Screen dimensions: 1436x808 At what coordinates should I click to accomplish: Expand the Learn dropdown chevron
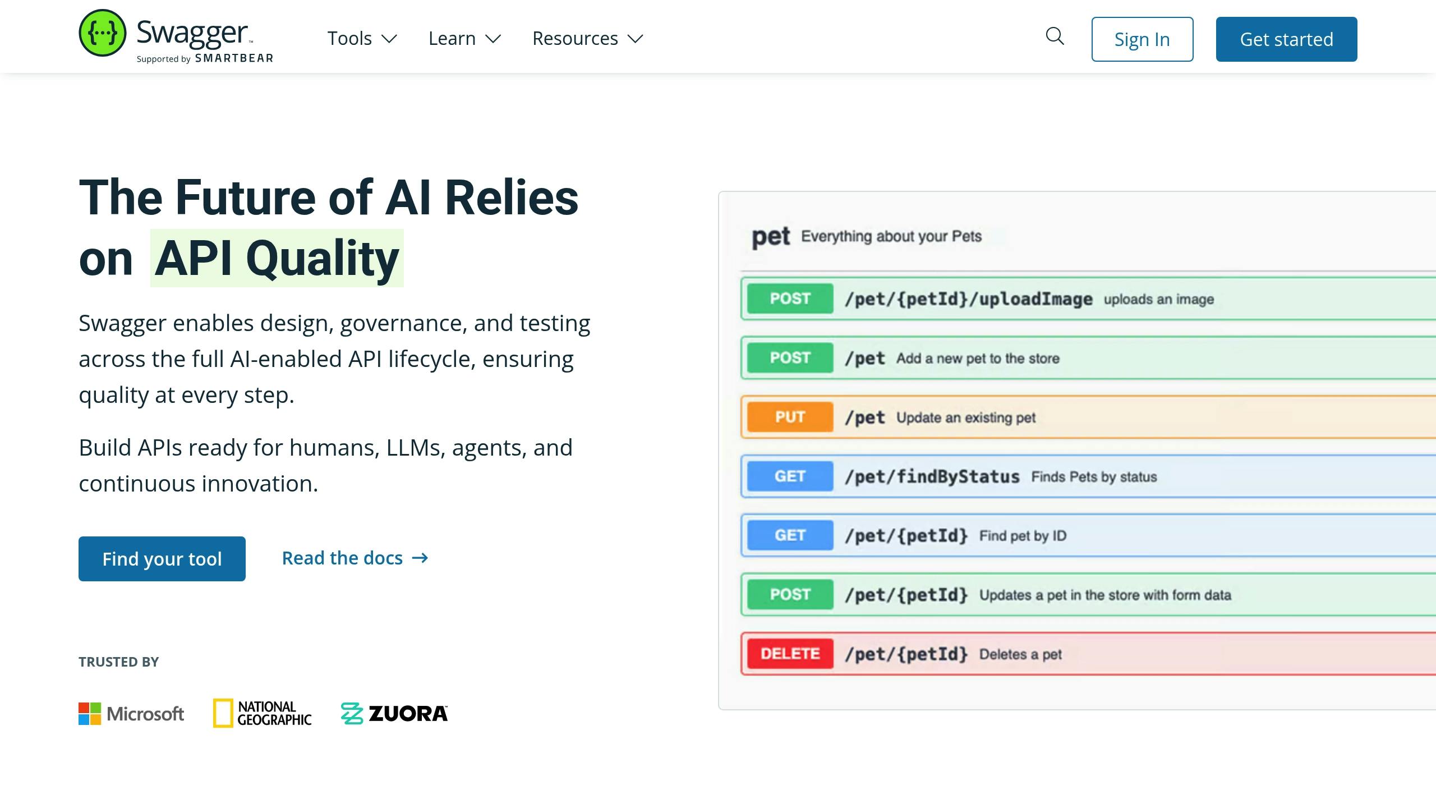click(493, 39)
